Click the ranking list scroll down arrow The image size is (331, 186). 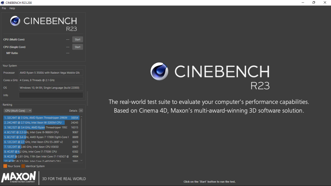(81, 161)
